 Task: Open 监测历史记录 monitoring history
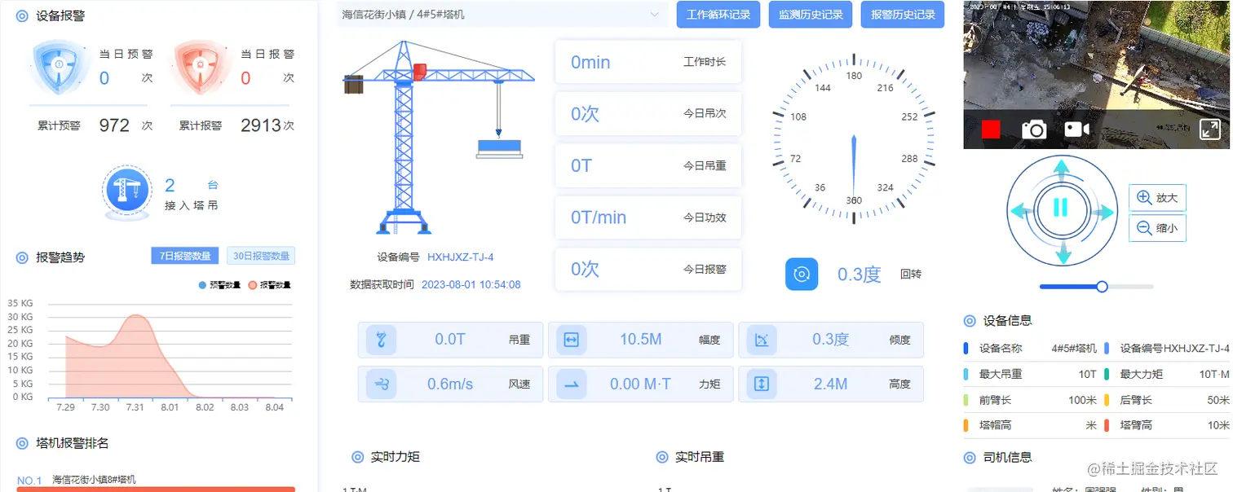coord(811,15)
